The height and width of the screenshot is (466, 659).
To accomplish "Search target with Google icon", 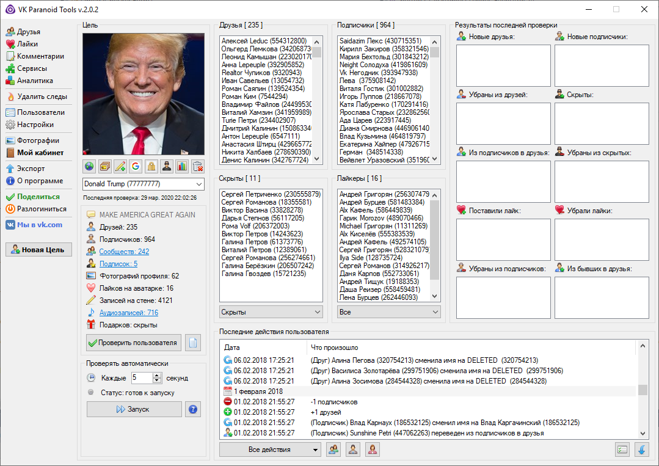I will tap(136, 166).
